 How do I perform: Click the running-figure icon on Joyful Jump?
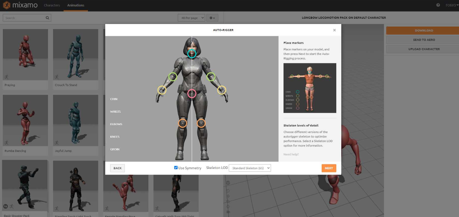57,143
